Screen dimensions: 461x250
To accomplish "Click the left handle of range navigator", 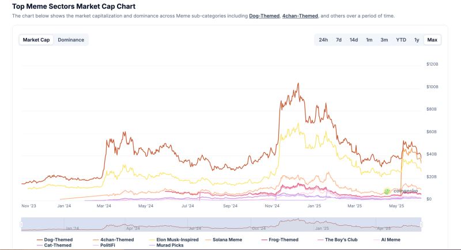I will (x=22, y=225).
